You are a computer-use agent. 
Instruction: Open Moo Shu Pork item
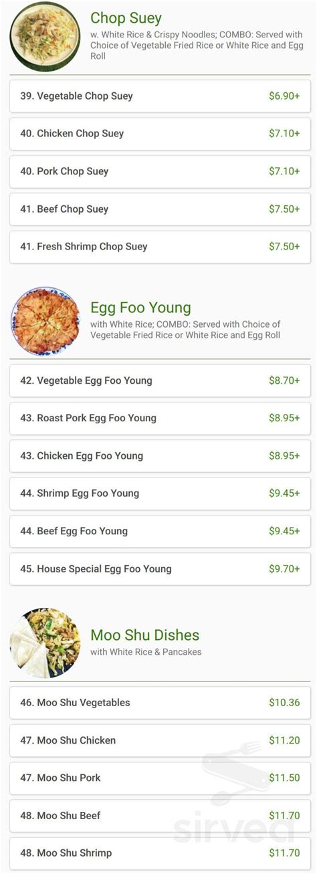tap(160, 778)
